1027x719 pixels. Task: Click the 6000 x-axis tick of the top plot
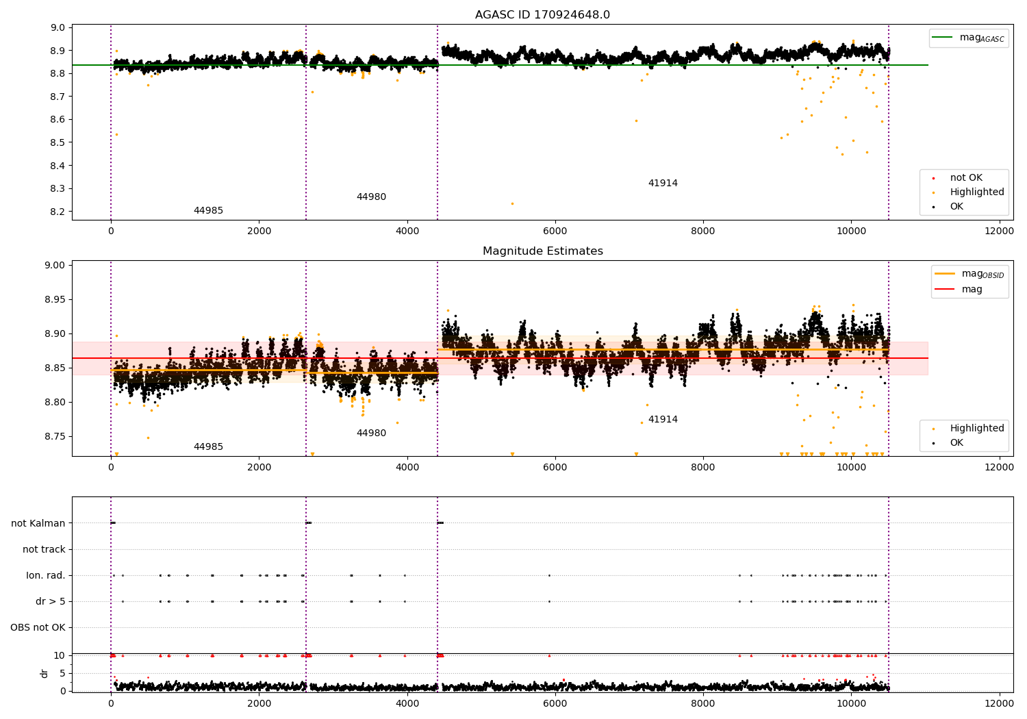pyautogui.click(x=555, y=231)
